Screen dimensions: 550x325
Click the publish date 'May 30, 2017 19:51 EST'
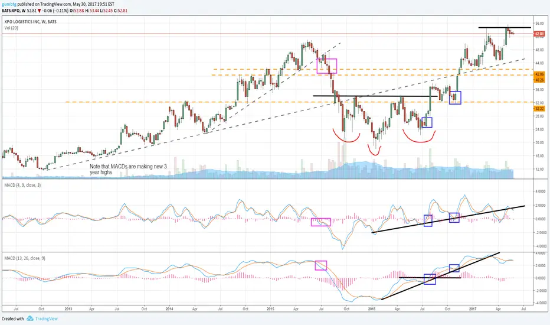pos(93,5)
